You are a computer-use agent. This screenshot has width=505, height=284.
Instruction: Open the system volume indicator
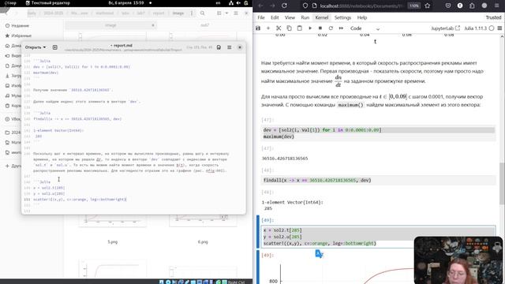point(238,3)
